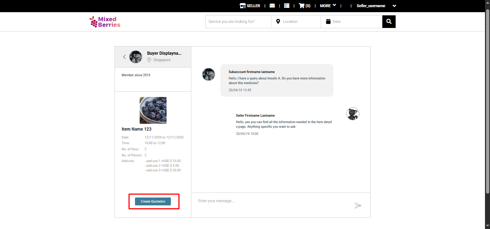Click the Buyer Displayname header link
This screenshot has width=490, height=229.
point(164,53)
